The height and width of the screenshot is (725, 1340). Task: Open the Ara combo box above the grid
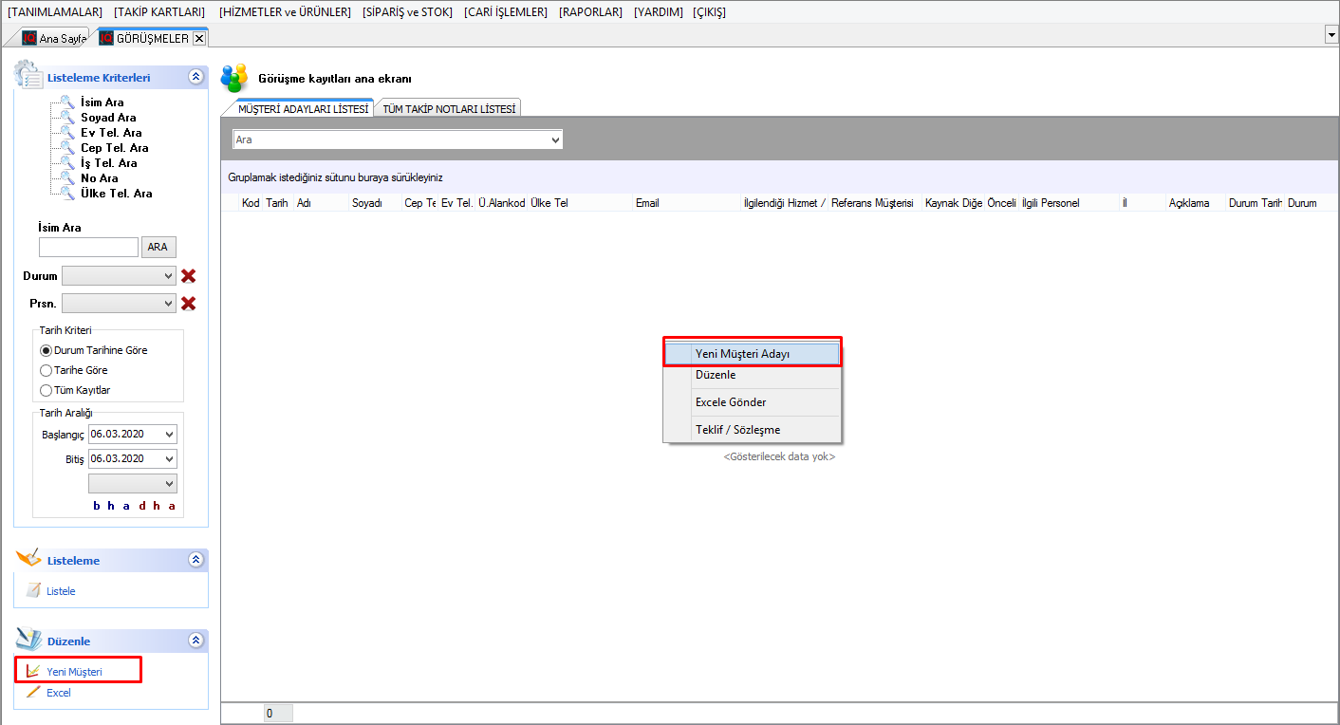(x=556, y=139)
